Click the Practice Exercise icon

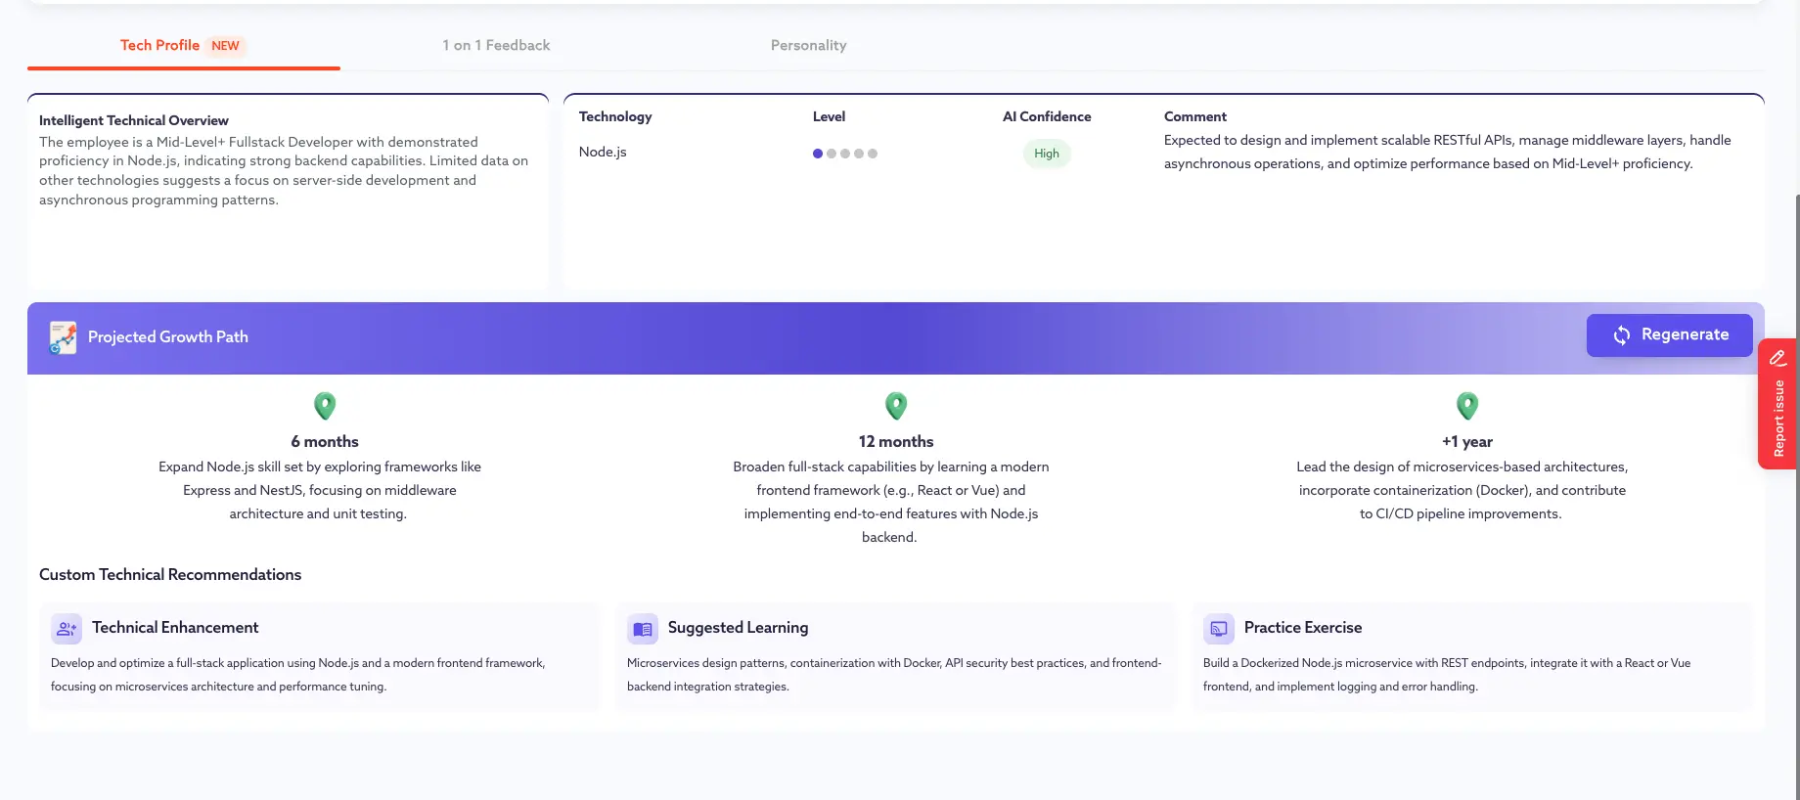[1219, 629]
